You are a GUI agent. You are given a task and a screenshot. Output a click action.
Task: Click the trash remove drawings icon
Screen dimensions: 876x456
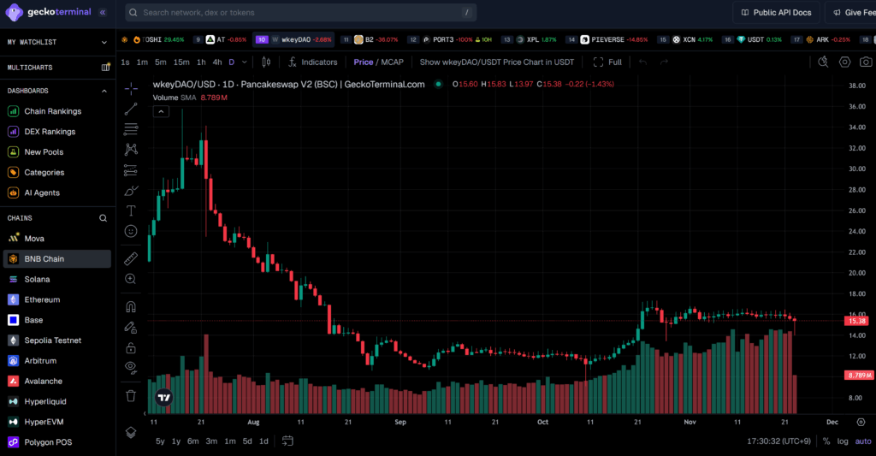(x=131, y=395)
